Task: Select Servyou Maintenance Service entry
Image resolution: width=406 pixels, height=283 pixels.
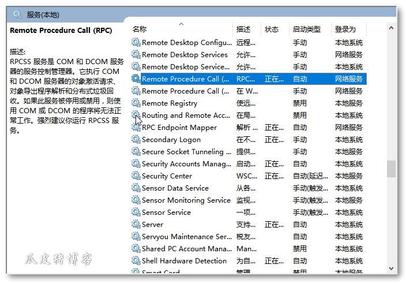Action: pos(187,236)
